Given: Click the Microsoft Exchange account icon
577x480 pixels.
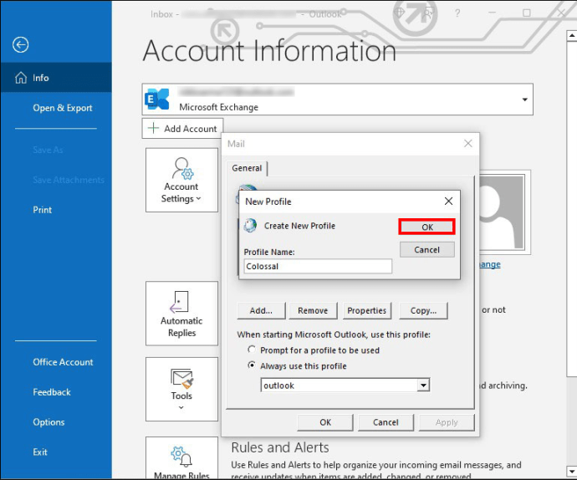Looking at the screenshot, I should (157, 99).
